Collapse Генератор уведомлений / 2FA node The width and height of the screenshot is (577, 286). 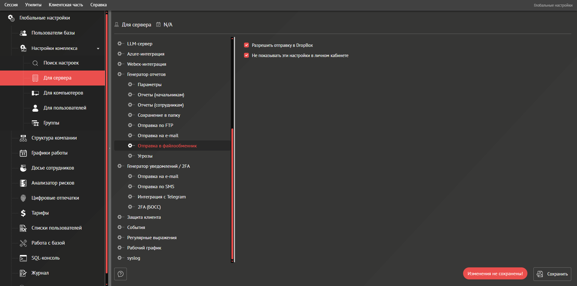[x=120, y=166]
